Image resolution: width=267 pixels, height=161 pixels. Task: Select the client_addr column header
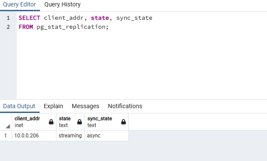(x=34, y=122)
